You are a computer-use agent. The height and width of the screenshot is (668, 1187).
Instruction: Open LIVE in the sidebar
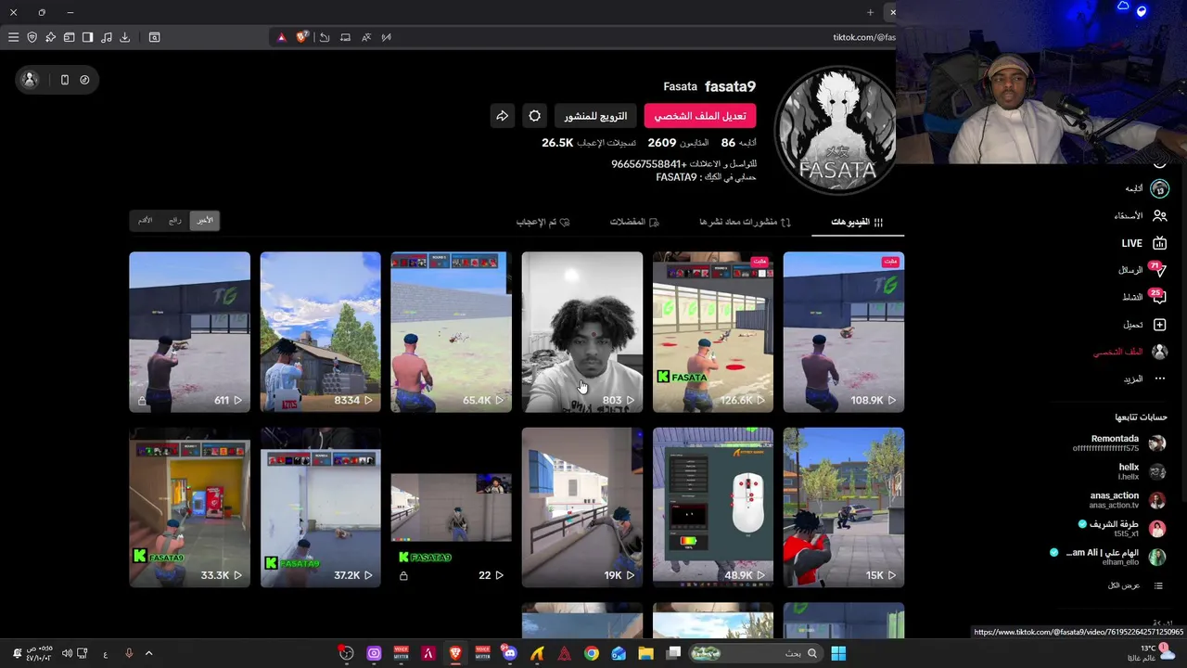1144,243
